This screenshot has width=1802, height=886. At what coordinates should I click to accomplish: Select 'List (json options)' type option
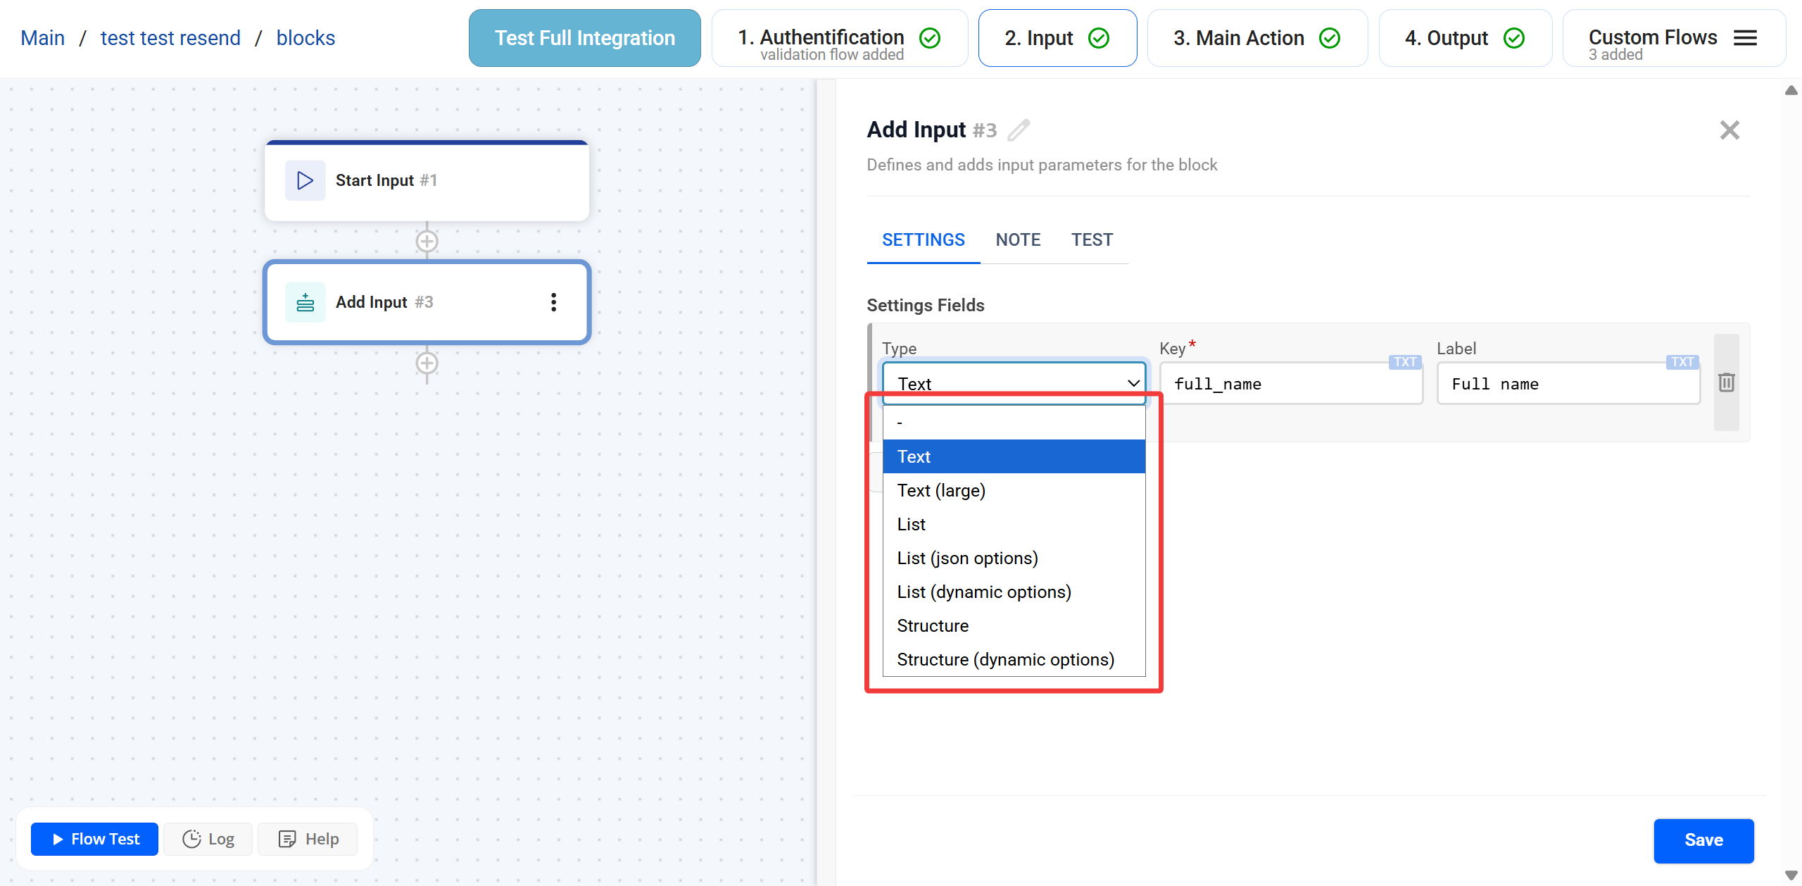click(967, 558)
